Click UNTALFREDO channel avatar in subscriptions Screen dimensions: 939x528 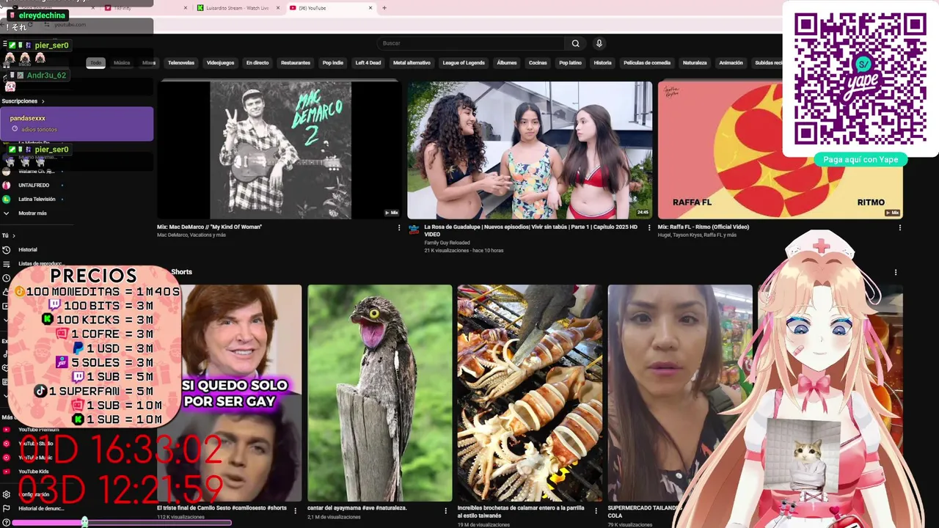click(7, 185)
